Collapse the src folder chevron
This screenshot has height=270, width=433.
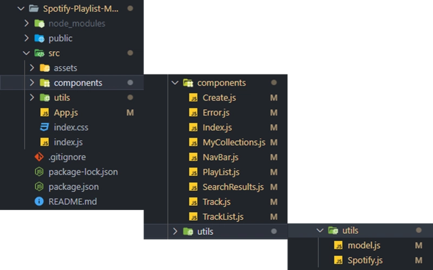[27, 53]
